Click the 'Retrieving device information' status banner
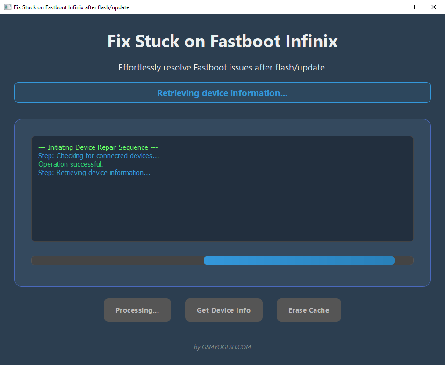The image size is (445, 365). pos(222,92)
